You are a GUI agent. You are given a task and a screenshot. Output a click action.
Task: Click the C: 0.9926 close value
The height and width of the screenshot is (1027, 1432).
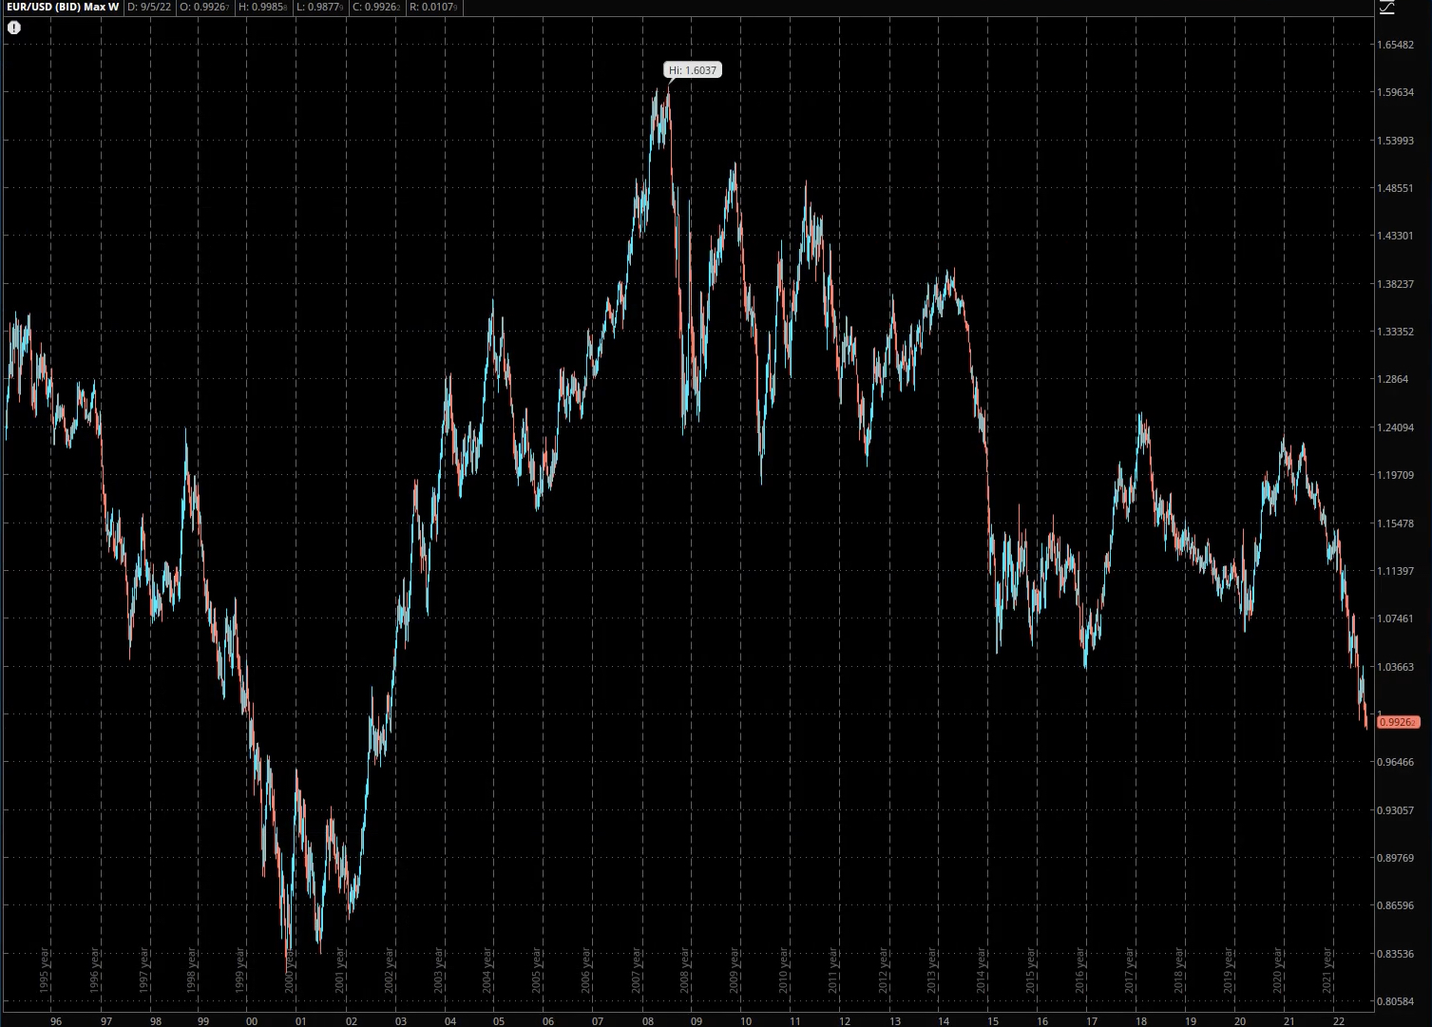click(377, 8)
